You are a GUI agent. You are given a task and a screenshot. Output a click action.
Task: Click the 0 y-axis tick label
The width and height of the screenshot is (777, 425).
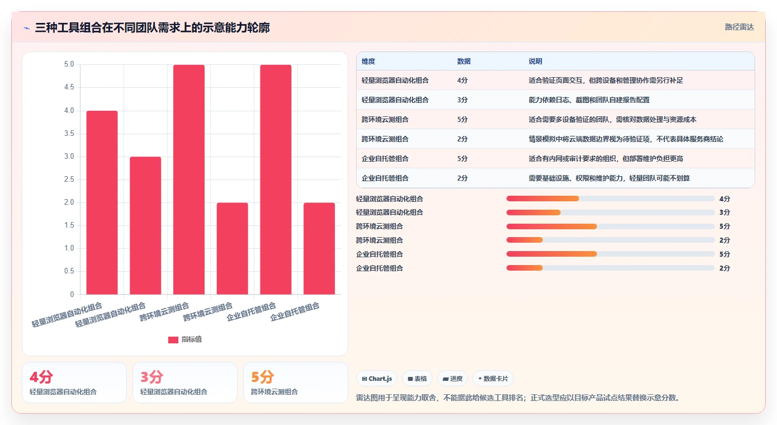[72, 294]
